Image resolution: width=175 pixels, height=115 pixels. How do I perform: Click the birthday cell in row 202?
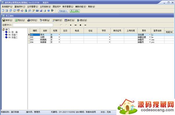pyautogui.click(x=65, y=37)
